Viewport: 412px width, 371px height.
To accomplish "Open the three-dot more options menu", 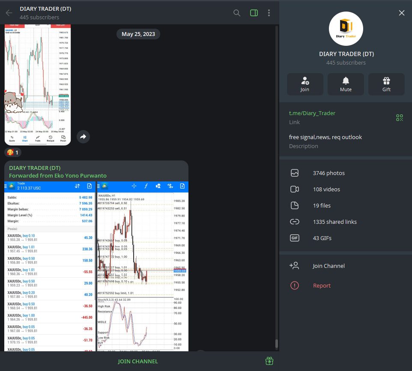I will [269, 13].
